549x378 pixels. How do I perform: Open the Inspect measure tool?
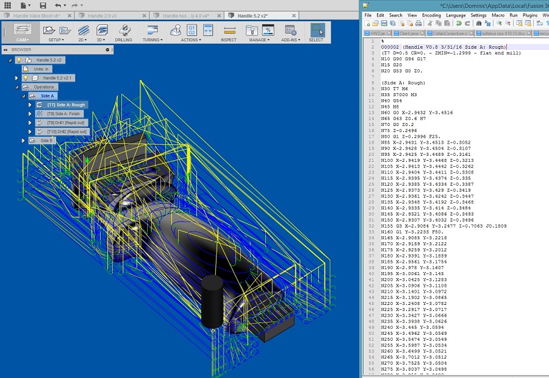click(229, 30)
